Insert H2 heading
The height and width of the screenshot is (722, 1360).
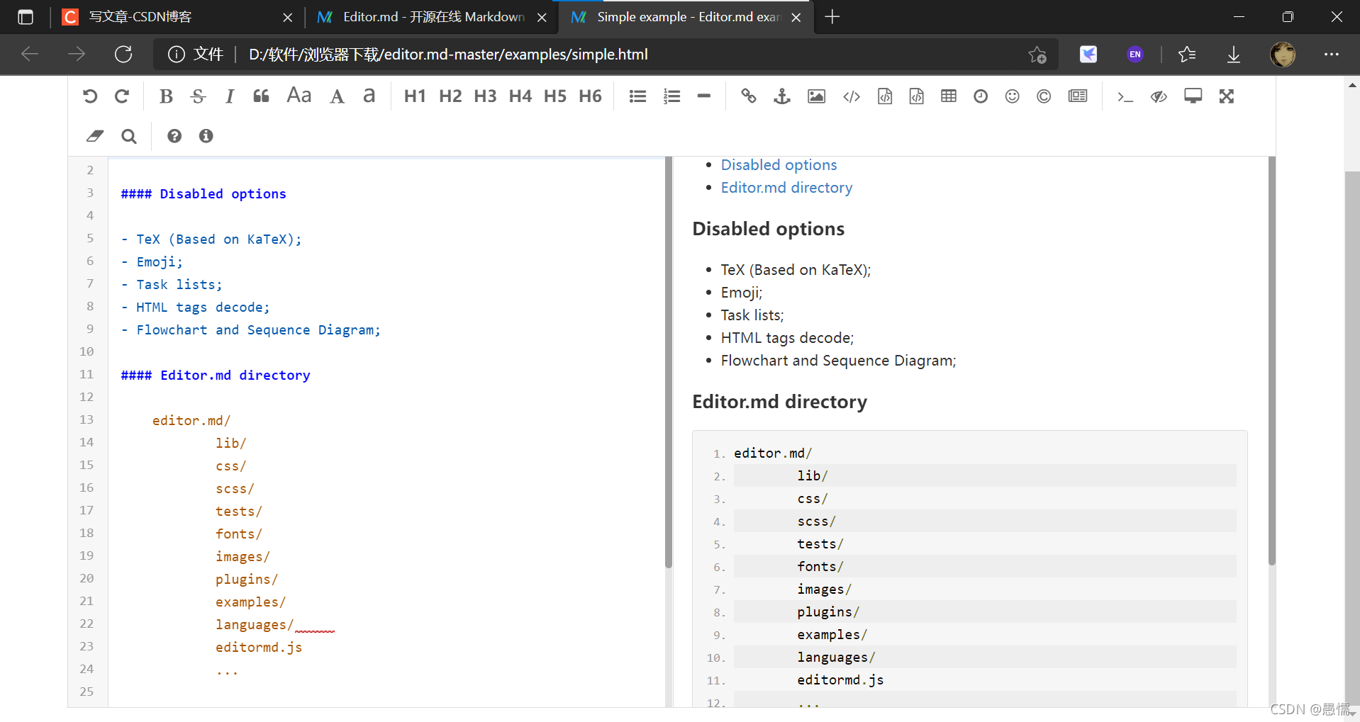tap(450, 96)
